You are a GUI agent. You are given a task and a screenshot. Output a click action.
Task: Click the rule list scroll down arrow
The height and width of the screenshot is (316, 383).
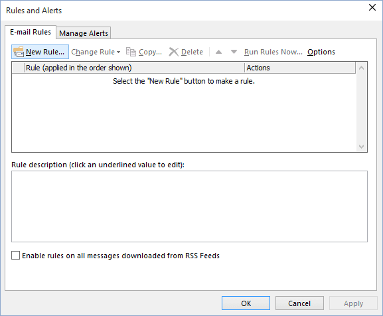tap(362, 147)
